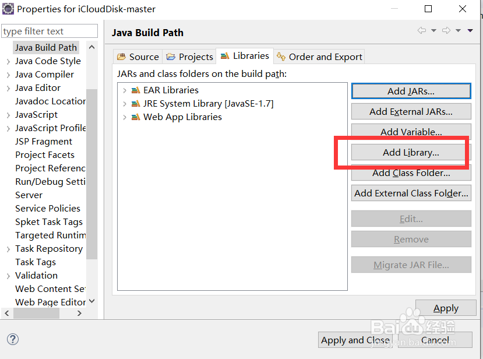Expand the EAR Libraries node
The width and height of the screenshot is (483, 359).
125,90
